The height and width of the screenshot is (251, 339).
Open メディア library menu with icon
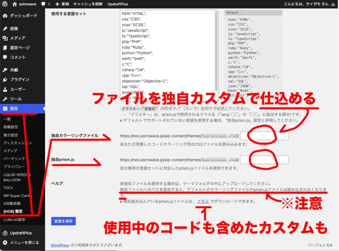17,38
